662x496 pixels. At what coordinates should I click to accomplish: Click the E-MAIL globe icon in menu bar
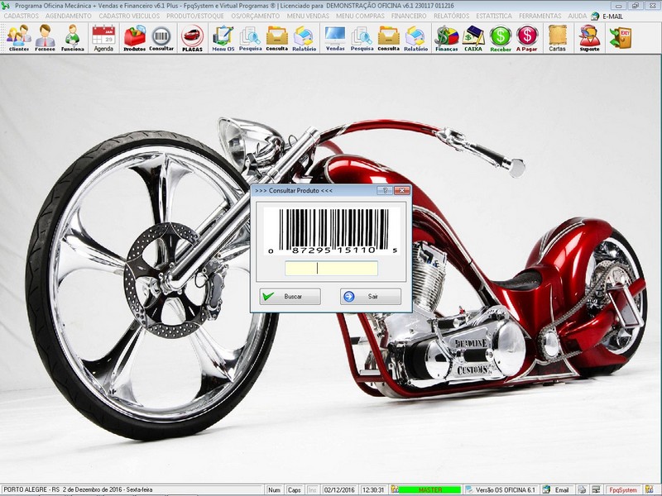click(595, 16)
